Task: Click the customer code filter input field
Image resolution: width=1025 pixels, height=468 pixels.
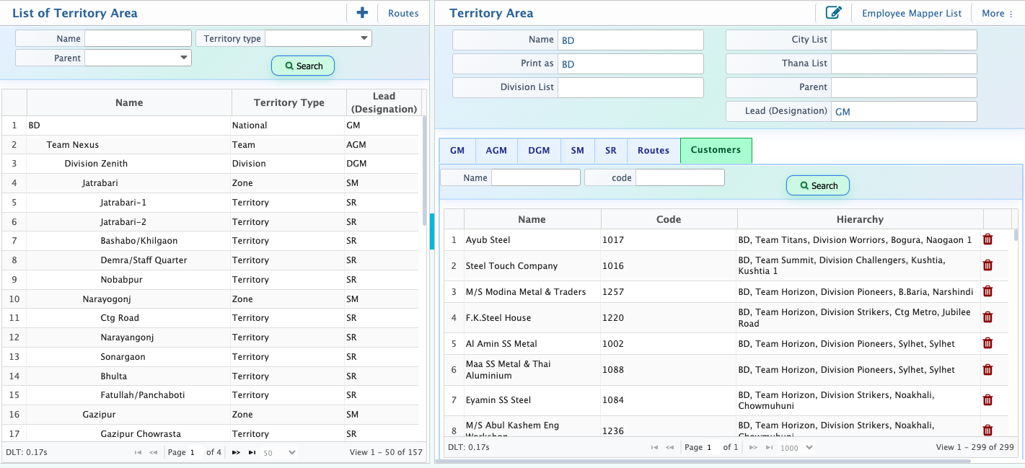Action: pyautogui.click(x=679, y=177)
